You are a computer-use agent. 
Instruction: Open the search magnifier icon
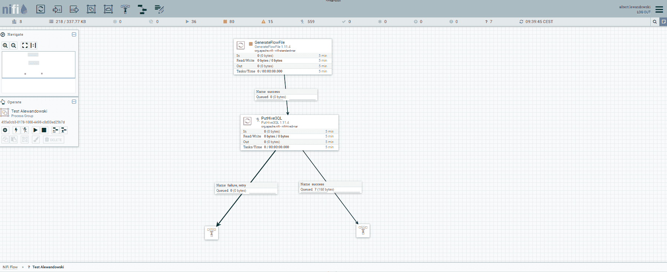point(655,22)
